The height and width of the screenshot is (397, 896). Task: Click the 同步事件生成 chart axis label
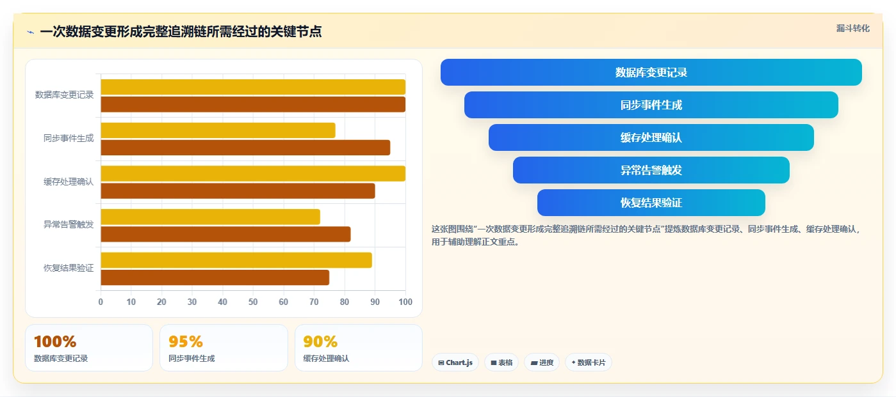69,138
